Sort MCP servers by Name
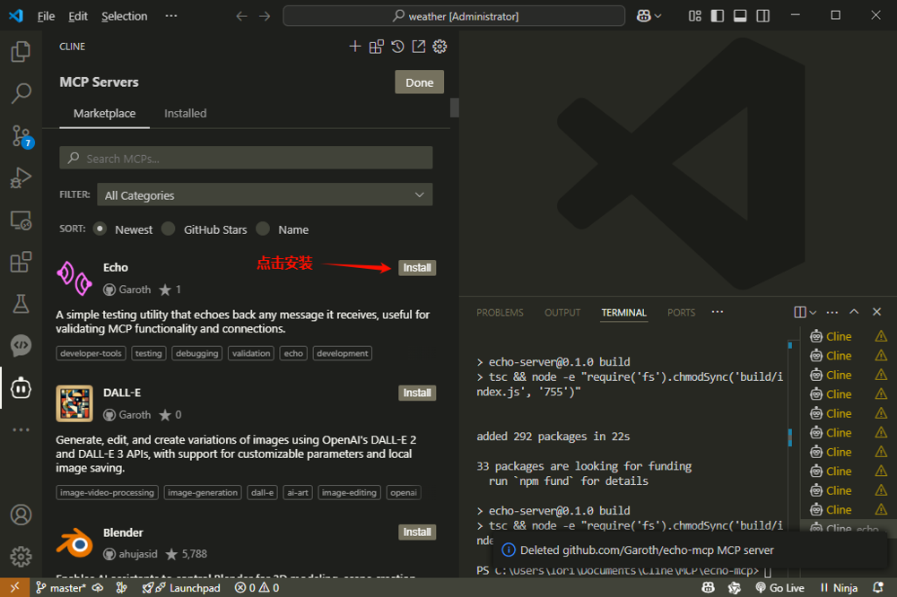 pyautogui.click(x=263, y=229)
